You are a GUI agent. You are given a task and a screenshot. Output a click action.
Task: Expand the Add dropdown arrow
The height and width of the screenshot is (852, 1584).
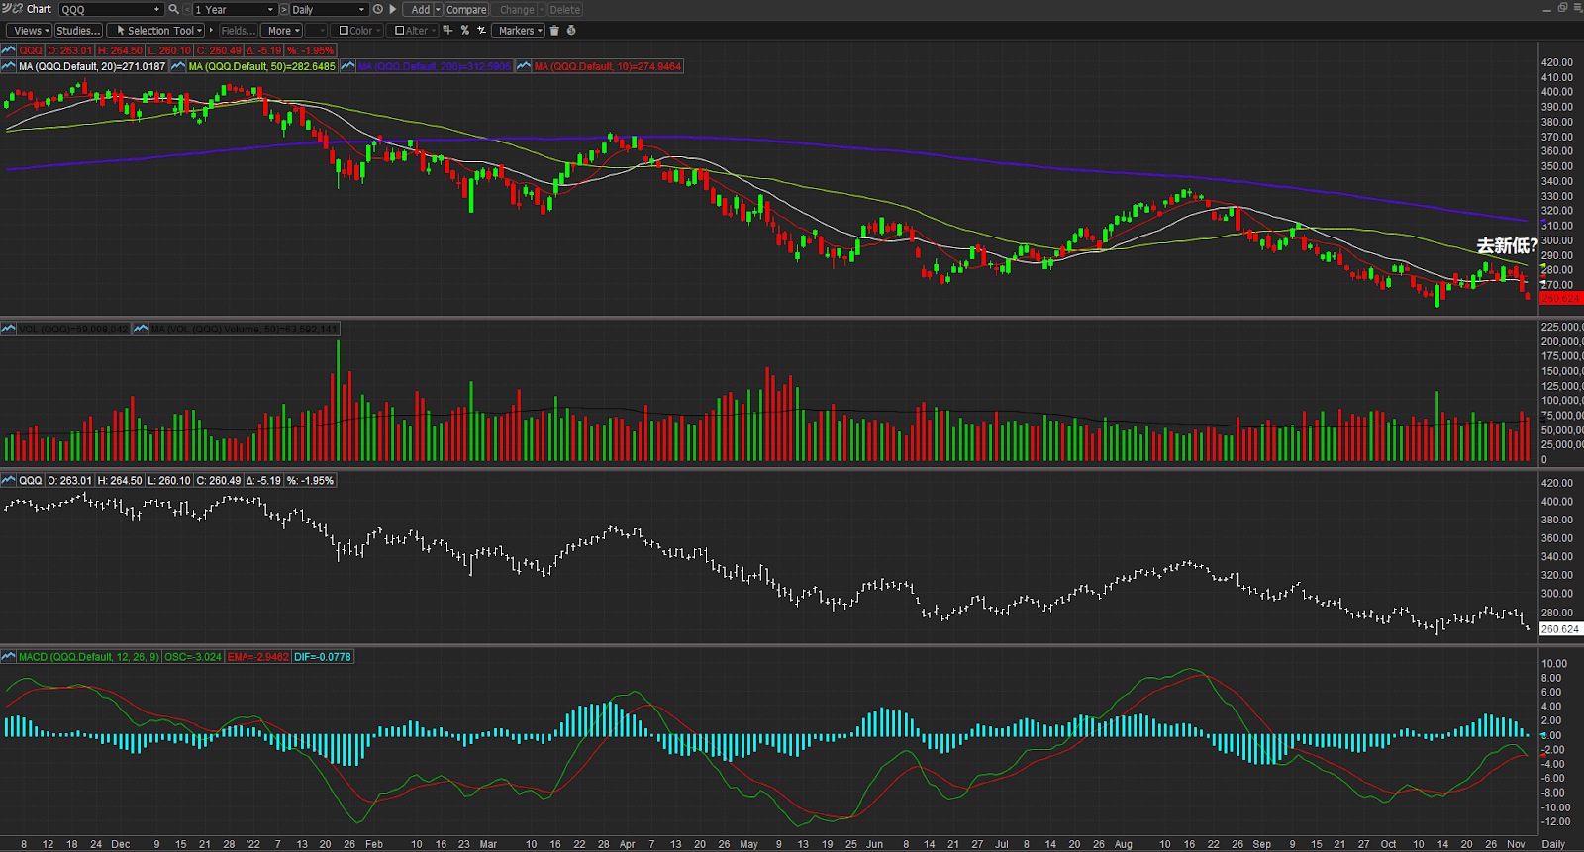tap(438, 10)
